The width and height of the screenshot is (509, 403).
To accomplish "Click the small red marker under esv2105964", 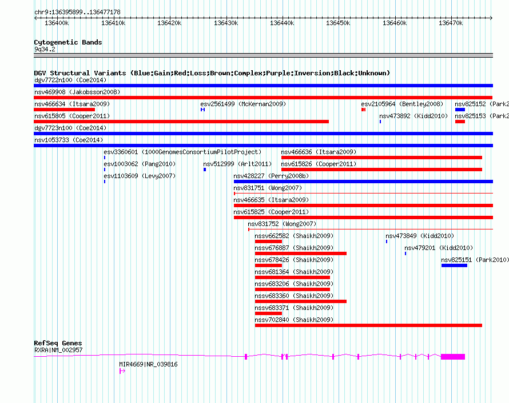I will coord(364,110).
